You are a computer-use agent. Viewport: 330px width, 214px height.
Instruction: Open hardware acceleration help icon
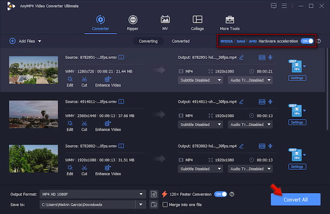tap(318, 41)
